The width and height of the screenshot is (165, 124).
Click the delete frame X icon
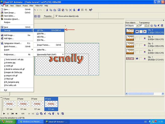pos(45,114)
